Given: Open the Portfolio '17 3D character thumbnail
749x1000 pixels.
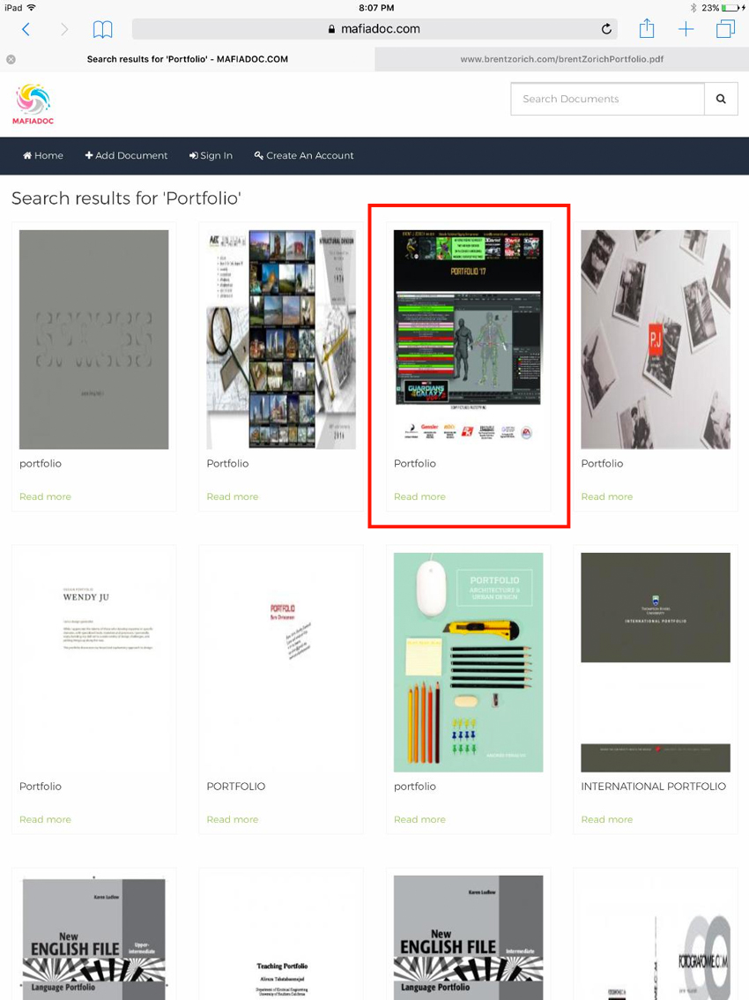Looking at the screenshot, I should pos(469,340).
